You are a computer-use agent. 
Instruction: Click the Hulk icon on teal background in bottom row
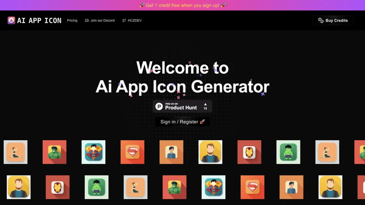tap(97, 187)
